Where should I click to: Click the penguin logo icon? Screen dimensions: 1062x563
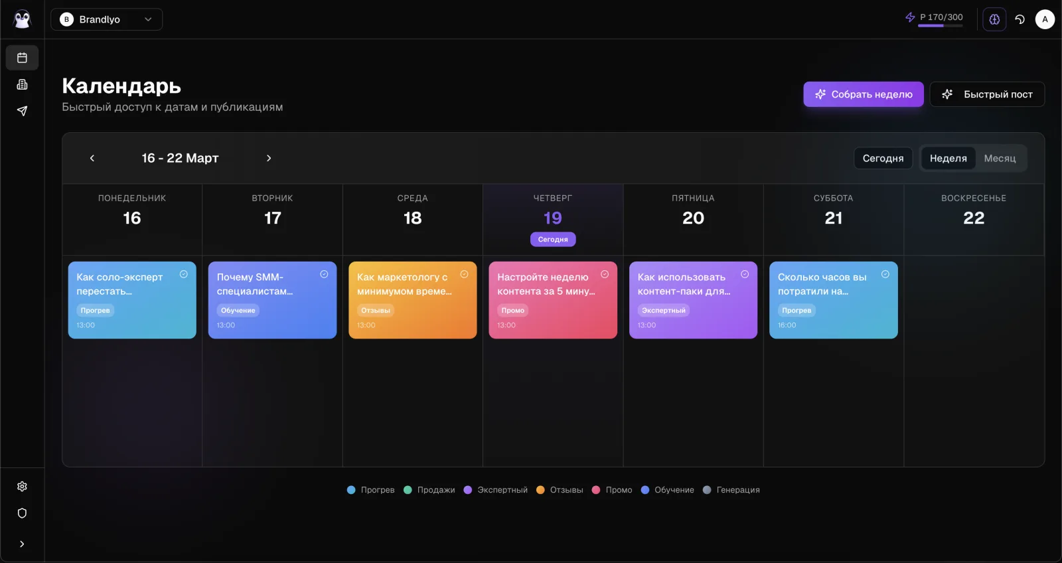coord(22,19)
